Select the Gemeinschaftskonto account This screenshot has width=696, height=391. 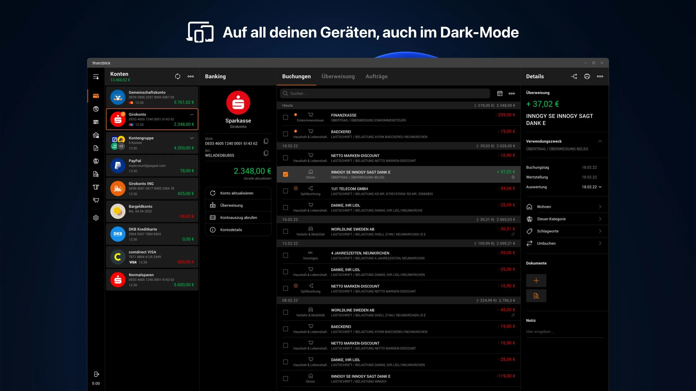152,97
